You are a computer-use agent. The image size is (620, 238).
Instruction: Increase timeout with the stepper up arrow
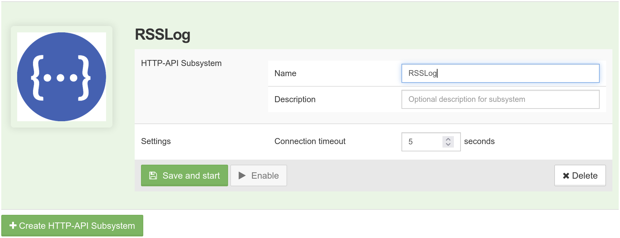pyautogui.click(x=448, y=139)
